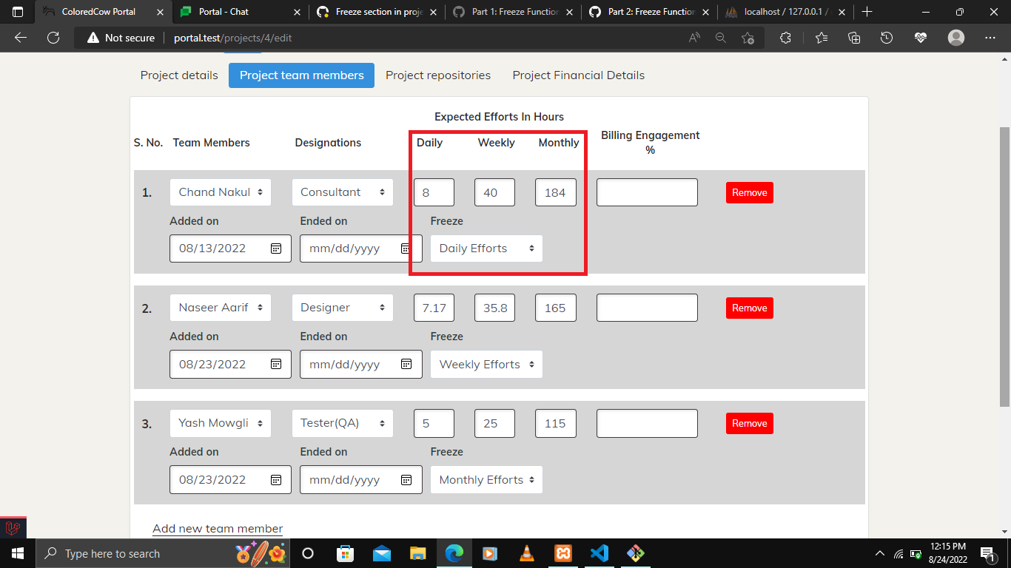Image resolution: width=1011 pixels, height=568 pixels.
Task: Open the calendar picker for Chand Nakul's Added on date
Action: pos(278,248)
